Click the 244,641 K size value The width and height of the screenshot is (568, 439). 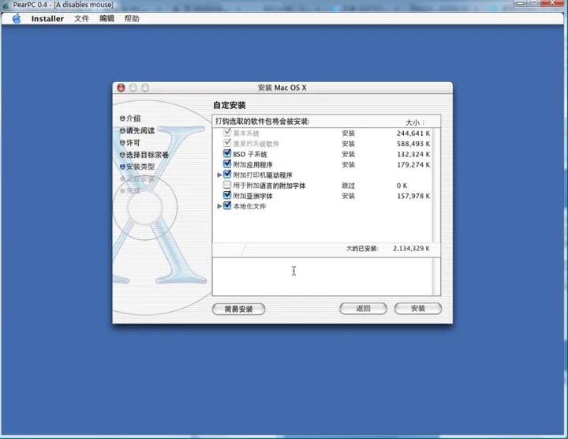[413, 133]
